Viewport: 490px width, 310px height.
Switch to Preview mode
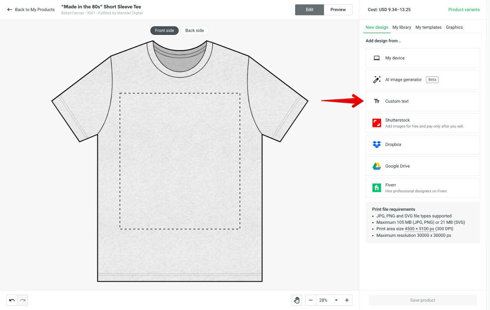pyautogui.click(x=338, y=10)
